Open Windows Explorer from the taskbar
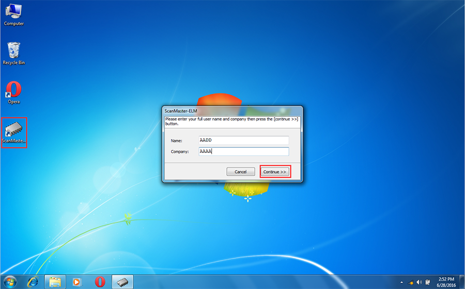Viewport: 465px width, 289px height. coord(55,282)
